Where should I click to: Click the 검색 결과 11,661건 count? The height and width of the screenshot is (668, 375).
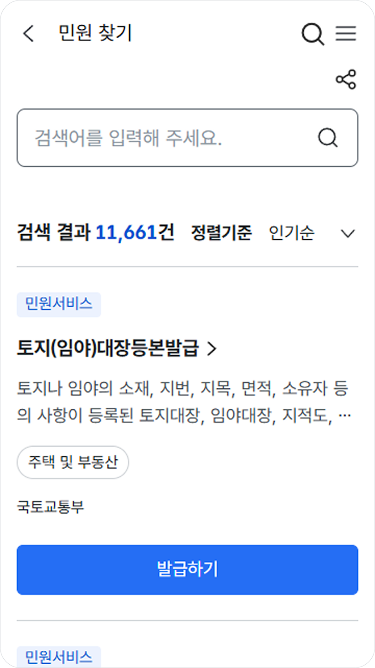[95, 233]
